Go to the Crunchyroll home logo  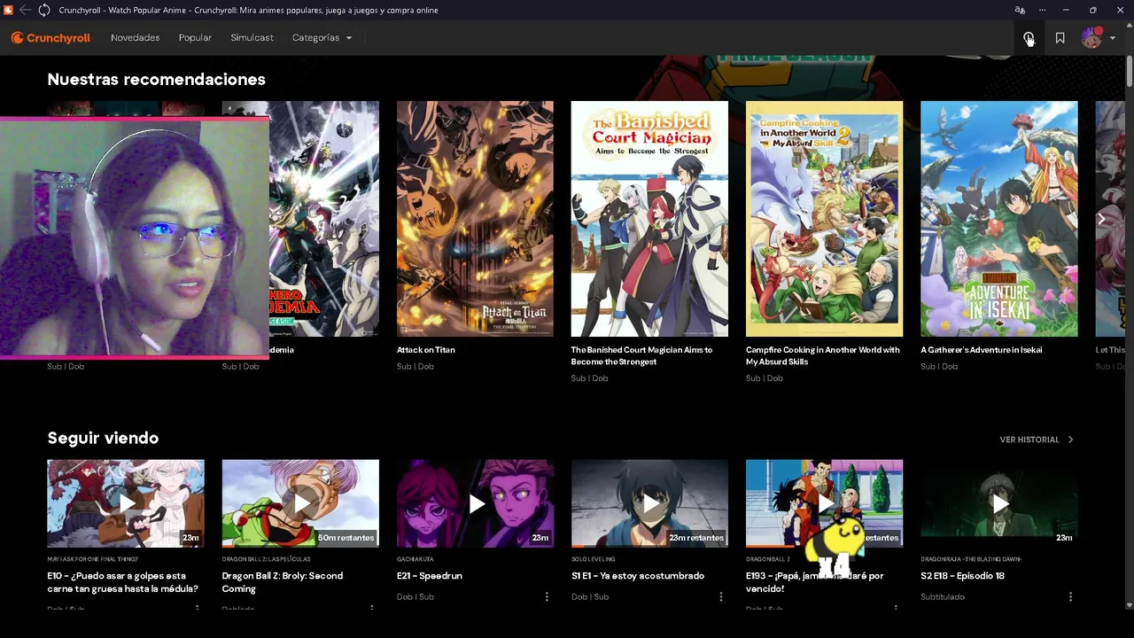point(50,38)
